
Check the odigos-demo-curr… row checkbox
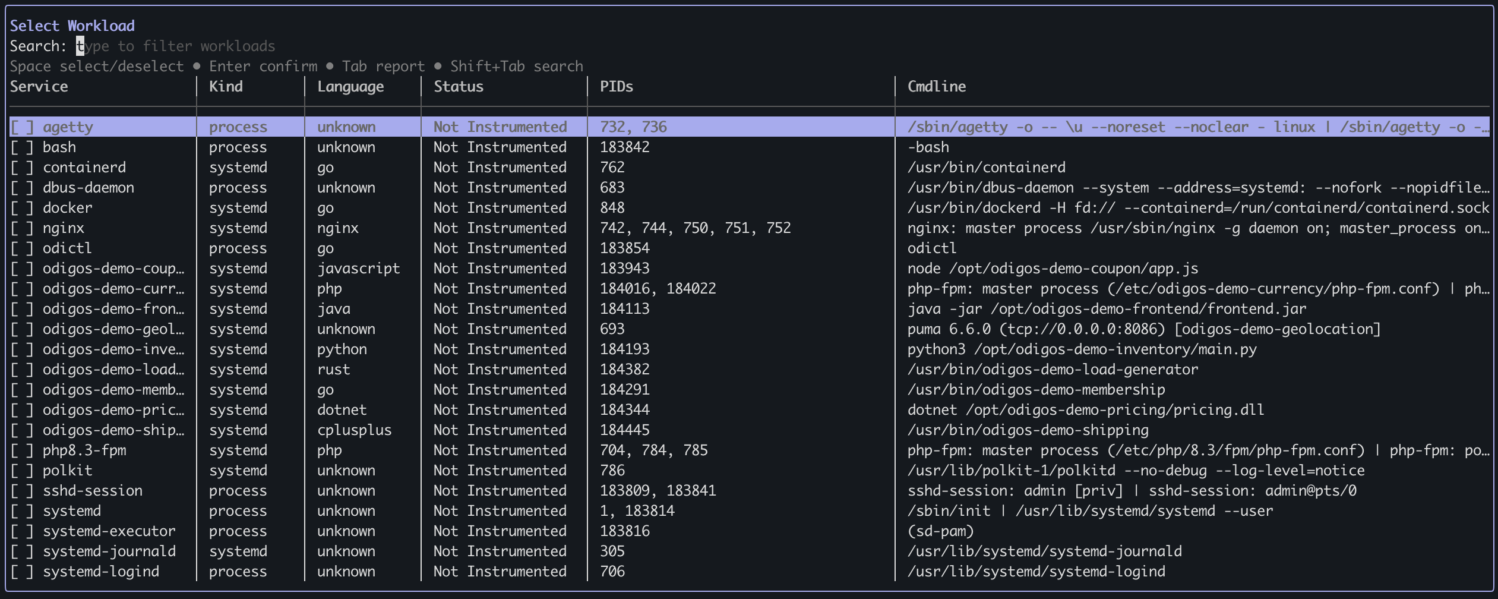click(x=22, y=288)
